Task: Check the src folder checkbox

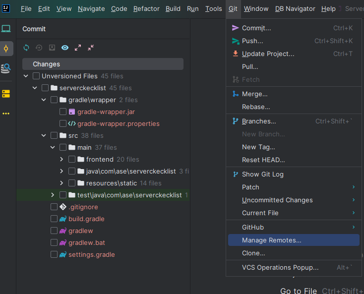Action: (x=54, y=135)
